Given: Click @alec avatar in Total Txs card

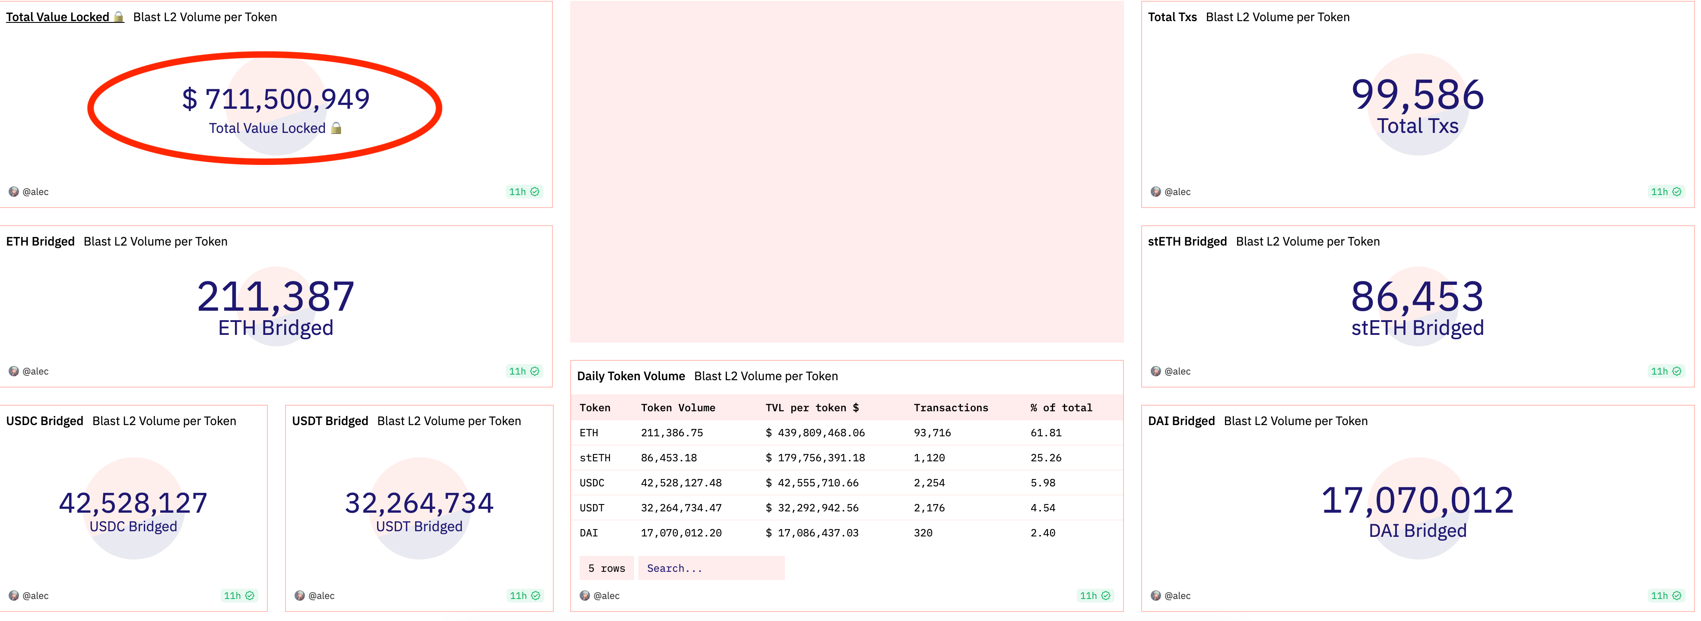Looking at the screenshot, I should tap(1155, 192).
